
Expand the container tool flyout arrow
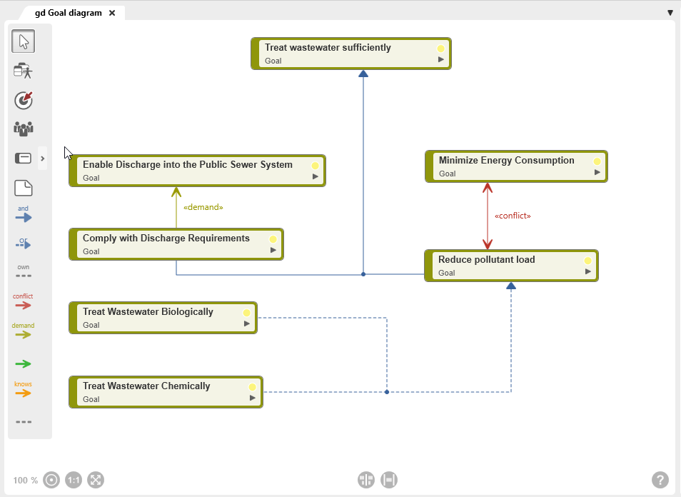(x=43, y=159)
